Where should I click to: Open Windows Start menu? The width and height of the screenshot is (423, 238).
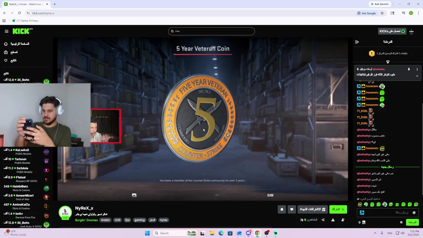point(147,233)
